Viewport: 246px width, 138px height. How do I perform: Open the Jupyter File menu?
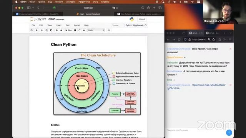[x=33, y=25]
